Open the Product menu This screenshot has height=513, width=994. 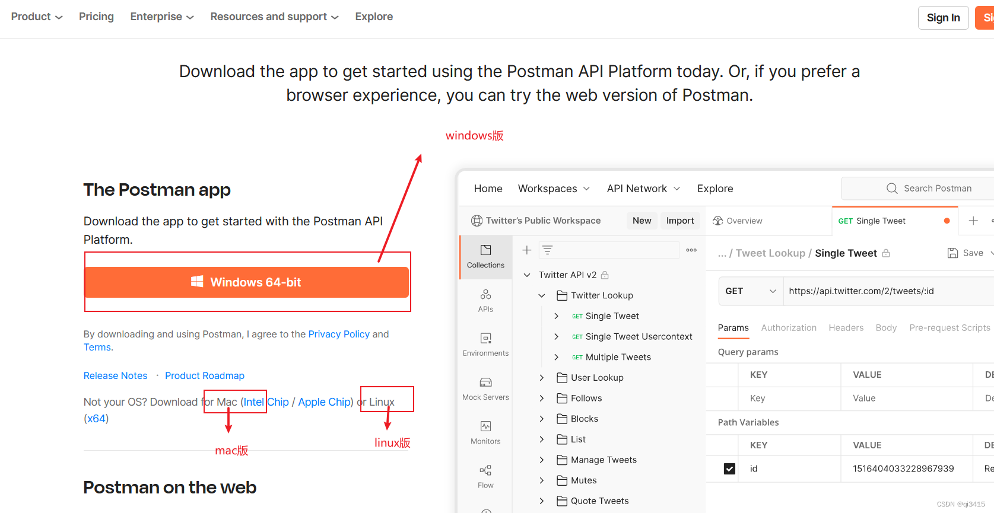37,17
